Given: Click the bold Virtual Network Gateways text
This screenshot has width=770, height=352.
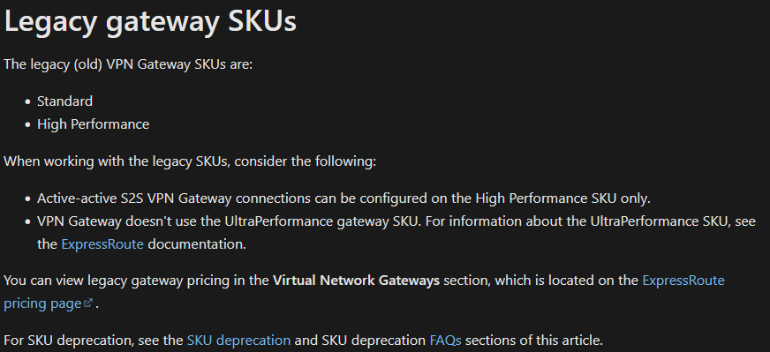Looking at the screenshot, I should [356, 281].
